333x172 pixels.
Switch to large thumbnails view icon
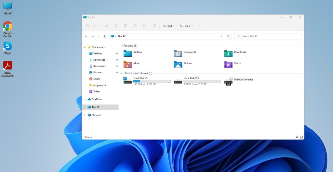(301, 137)
